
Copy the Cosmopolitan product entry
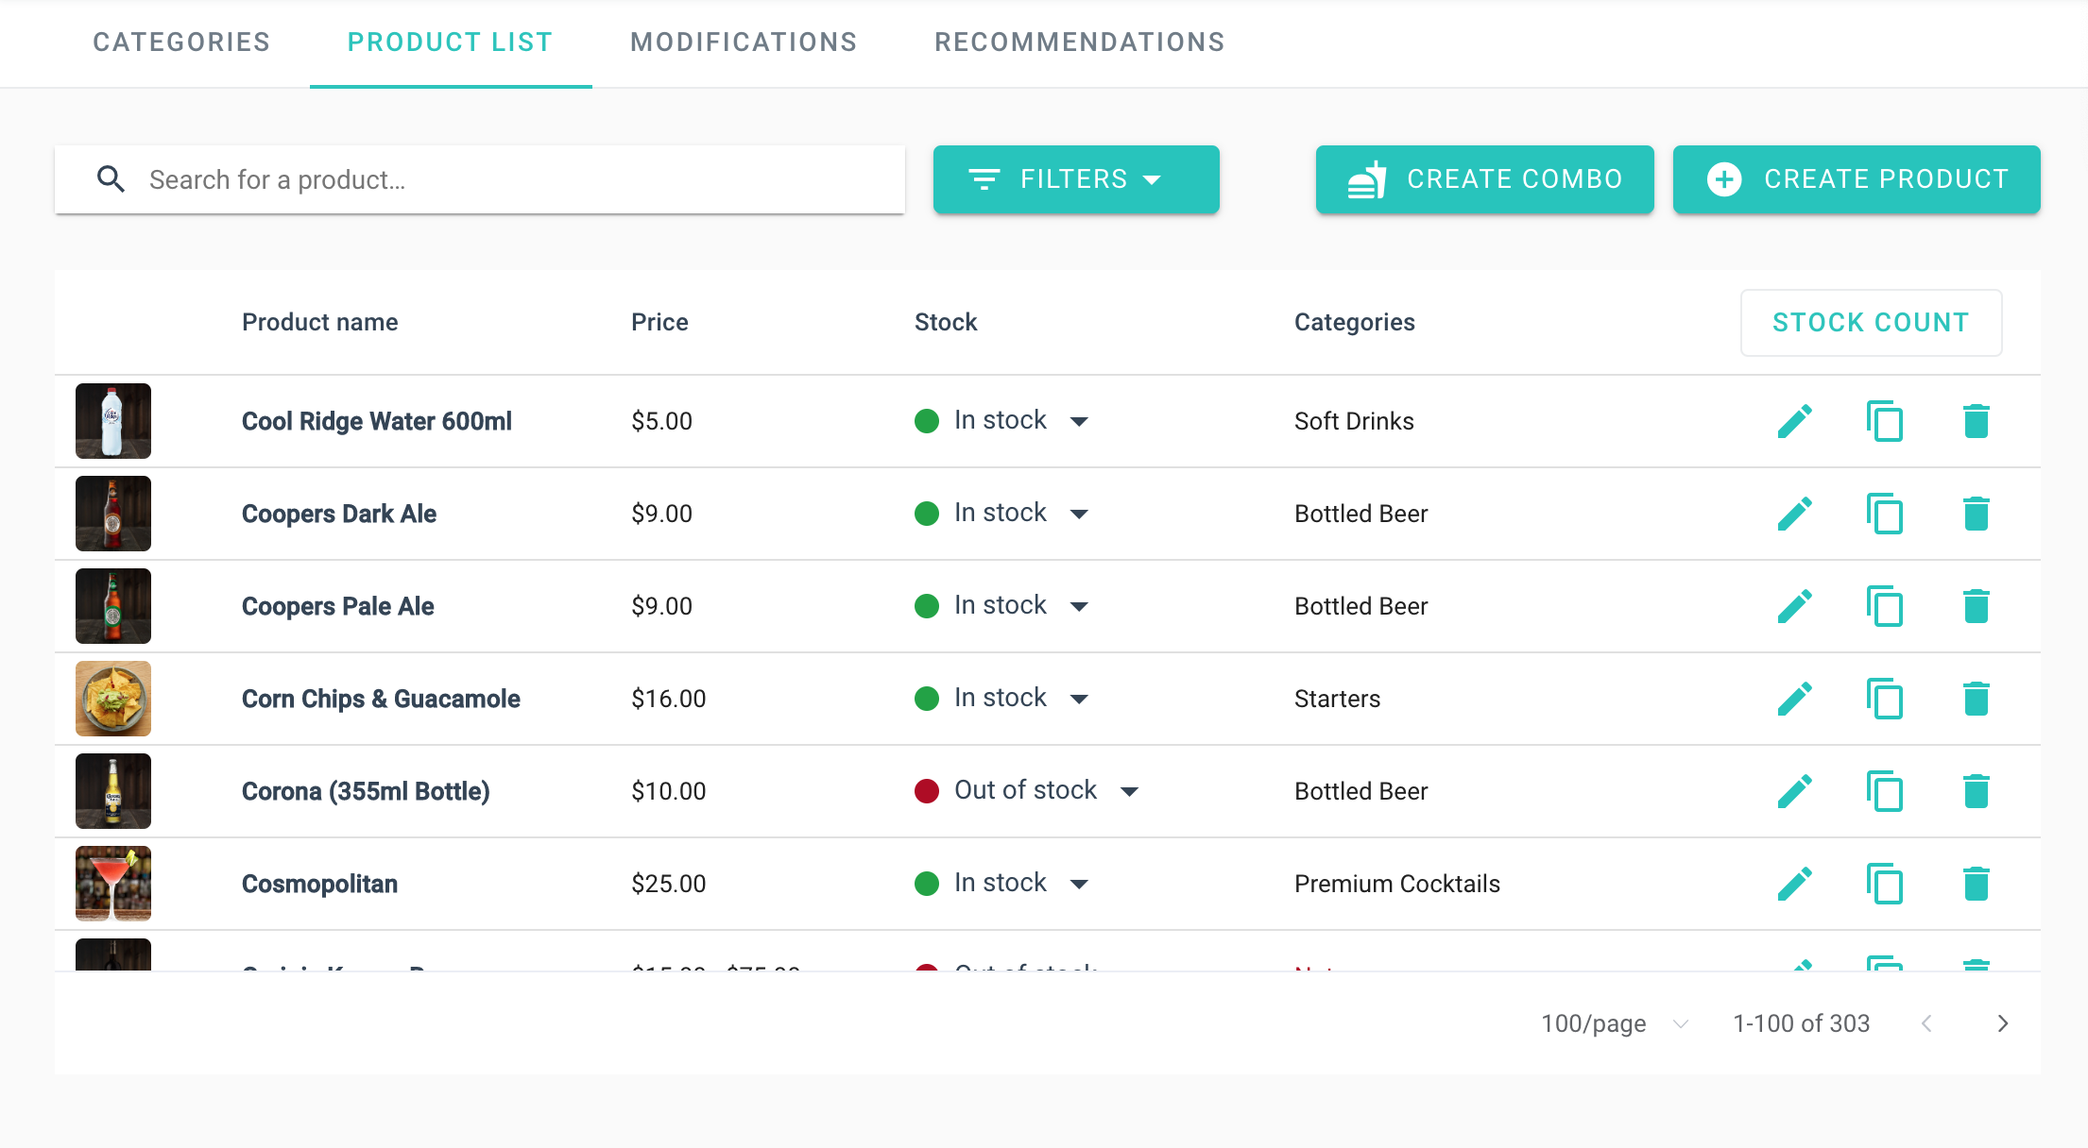click(x=1884, y=884)
